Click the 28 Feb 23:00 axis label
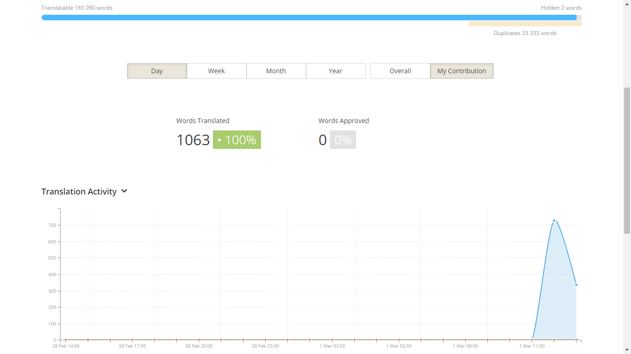631x354 pixels. 266,346
